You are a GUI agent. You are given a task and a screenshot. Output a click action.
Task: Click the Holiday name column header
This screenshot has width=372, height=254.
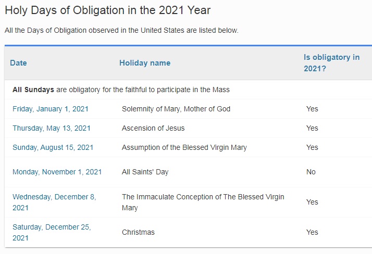click(x=145, y=63)
